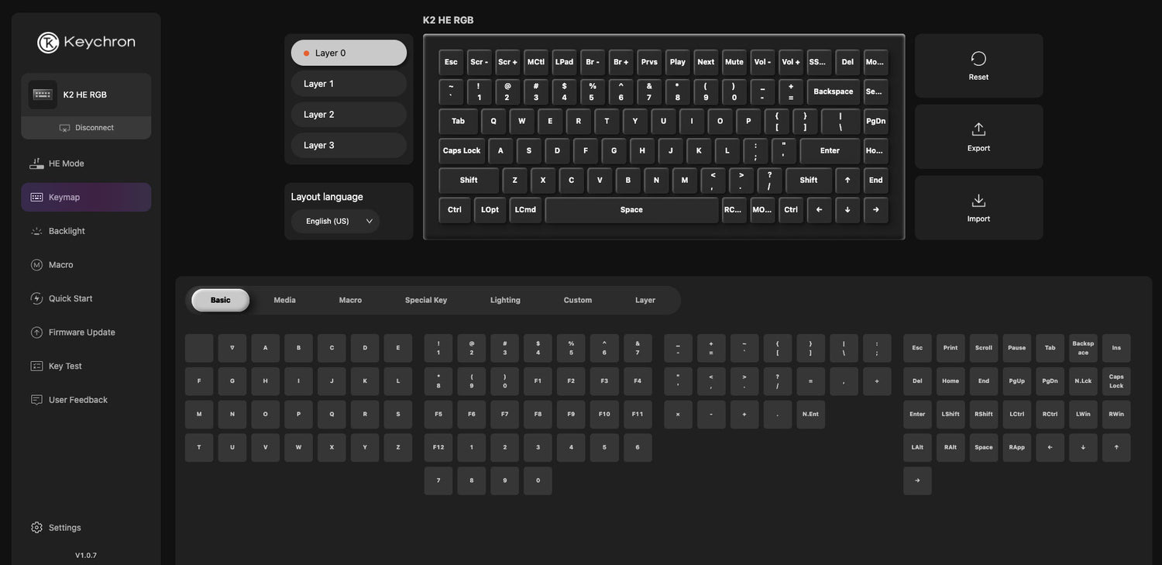Select Layer 2 in layer list
Viewport: 1162px width, 565px height.
coord(349,115)
